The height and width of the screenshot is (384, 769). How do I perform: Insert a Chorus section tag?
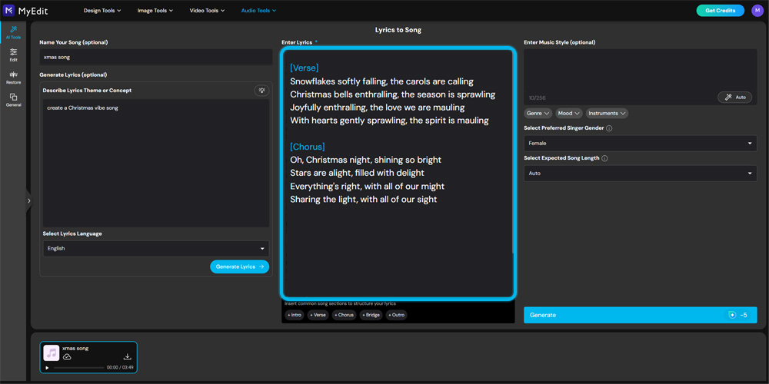[345, 315]
